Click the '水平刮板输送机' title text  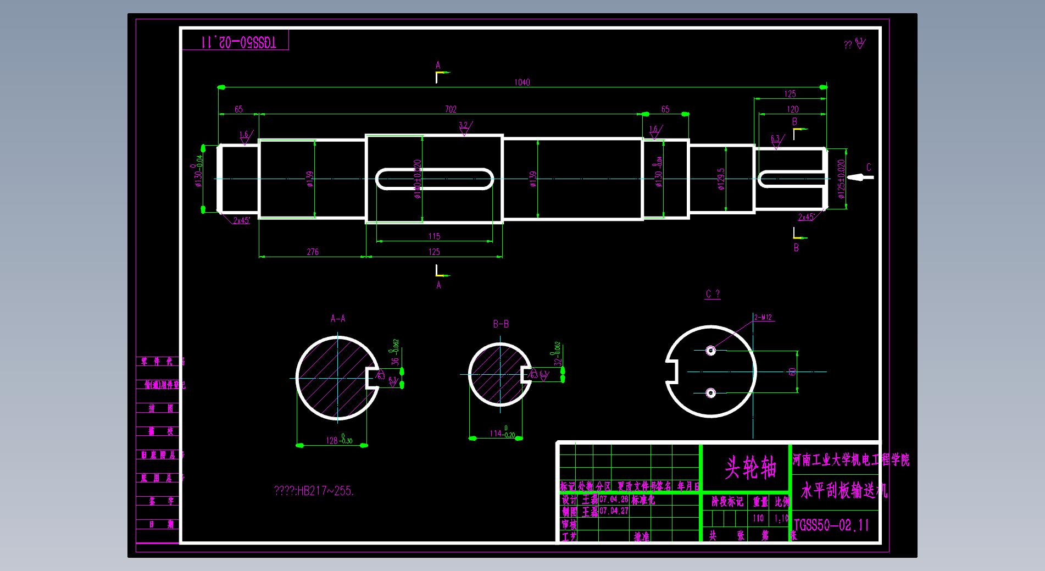(843, 490)
